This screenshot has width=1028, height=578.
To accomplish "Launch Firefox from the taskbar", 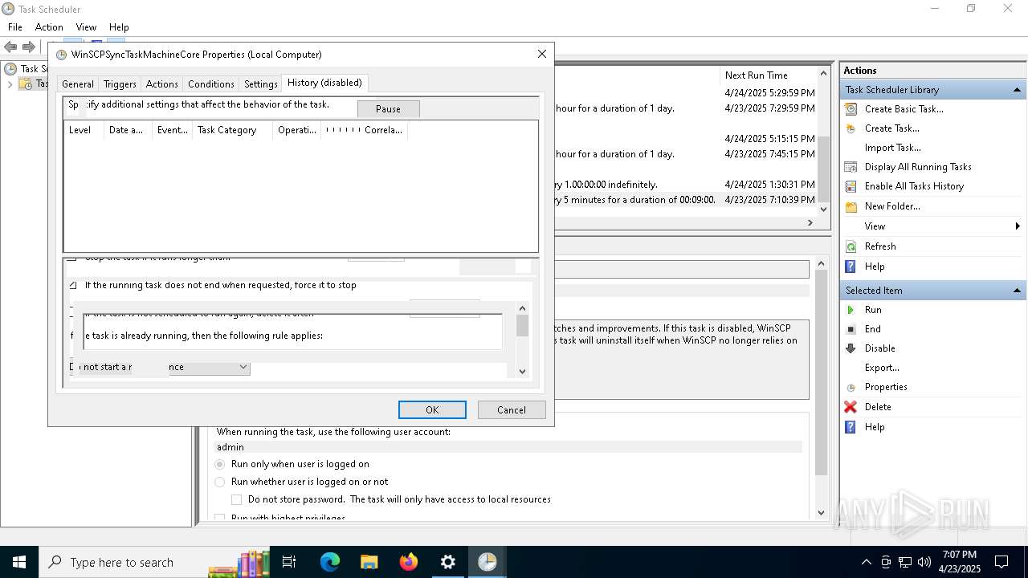I will coord(408,562).
